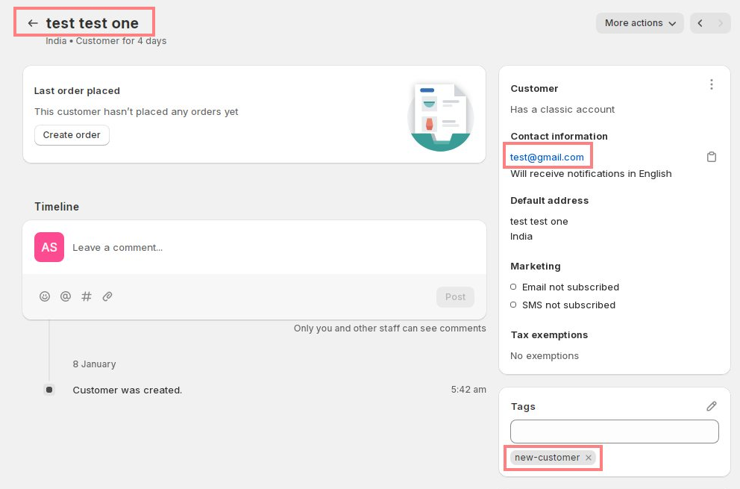Screen dimensions: 740x489
Task: Click the Create order button
Action: 72,135
